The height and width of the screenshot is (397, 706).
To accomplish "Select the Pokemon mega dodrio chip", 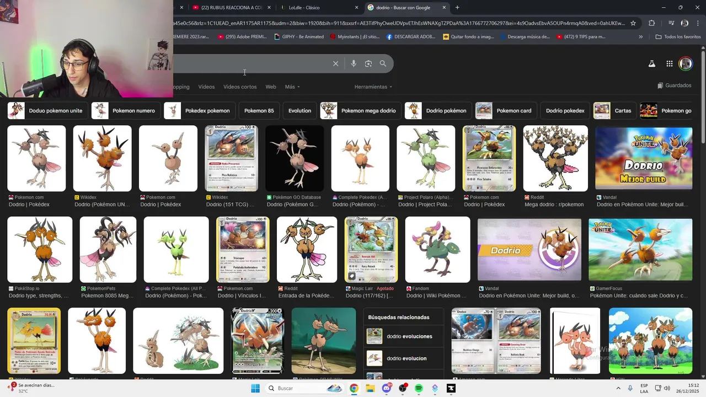I will coord(361,111).
